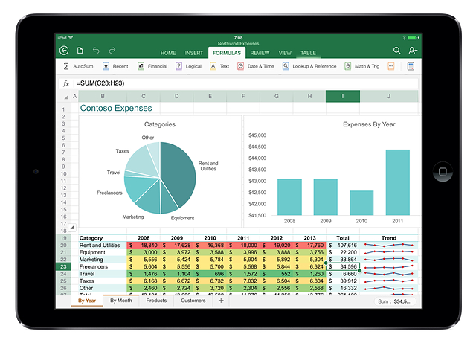476x343 pixels.
Task: Select column I header
Action: click(x=343, y=96)
